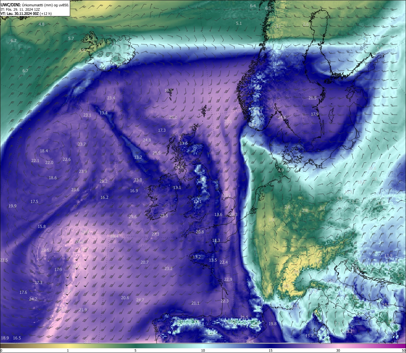Click the 'IT: Fös. 29. 11. 2024 12Z' line
Viewport: 406px width, 353px height.
coord(20,9)
